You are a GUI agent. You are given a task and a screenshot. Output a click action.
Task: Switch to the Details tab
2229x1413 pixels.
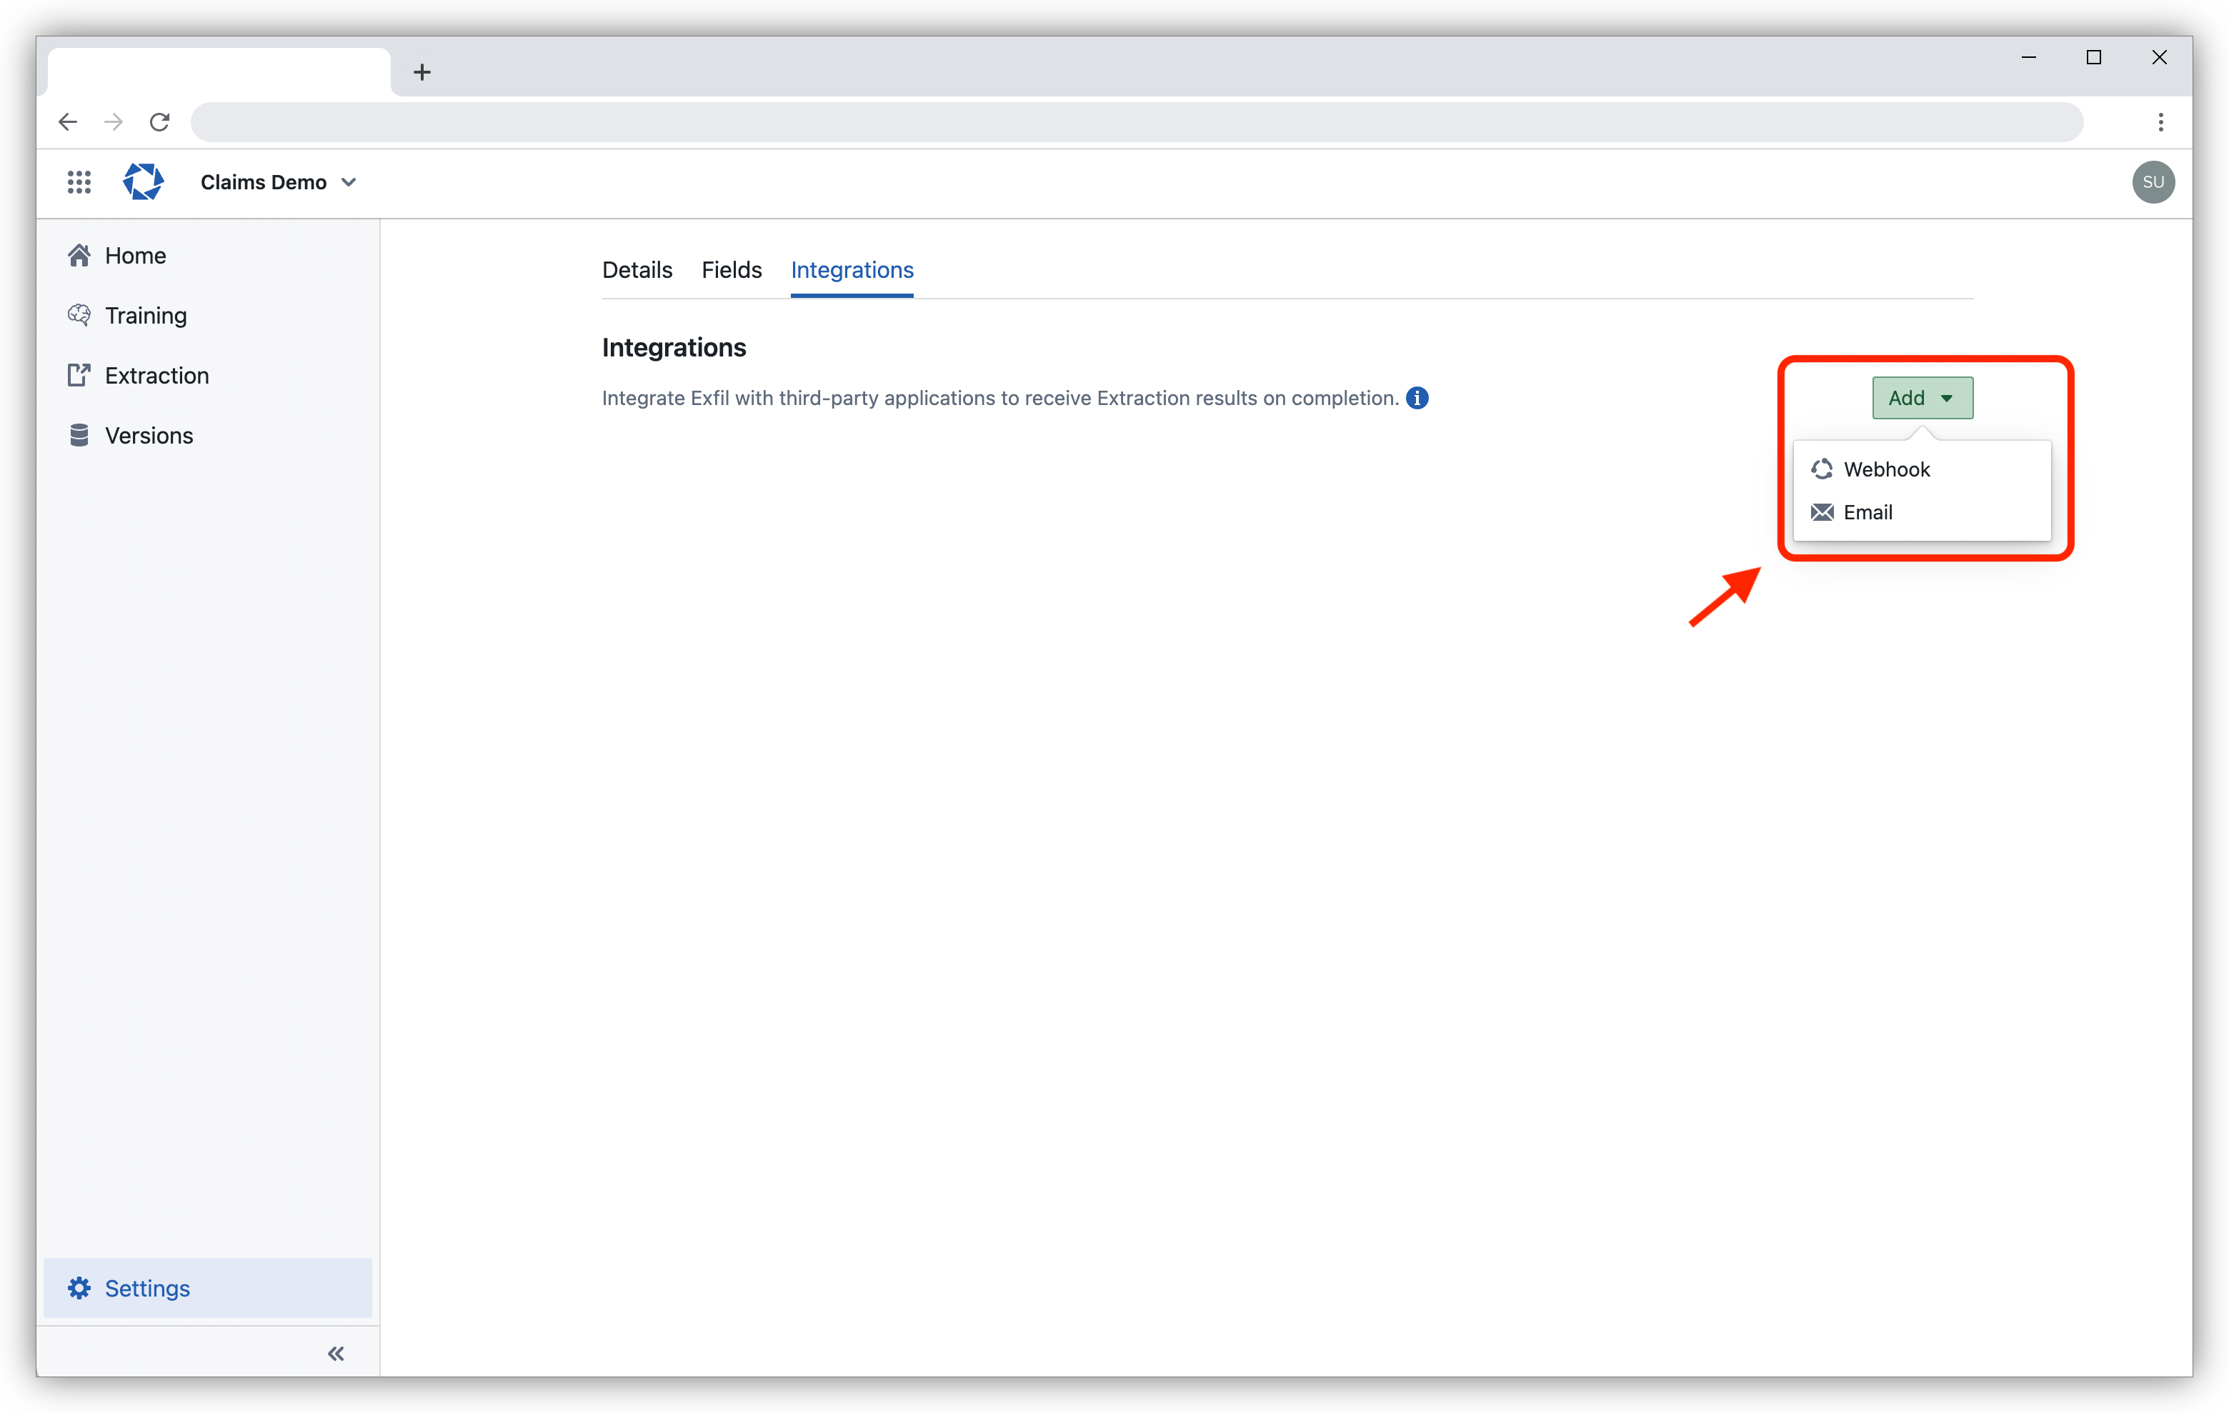[x=637, y=269]
